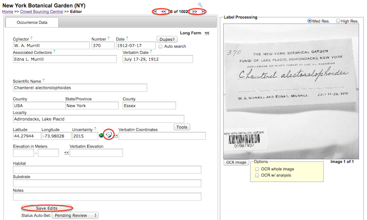
Task: Go to previous record double arrow
Action: (164, 12)
